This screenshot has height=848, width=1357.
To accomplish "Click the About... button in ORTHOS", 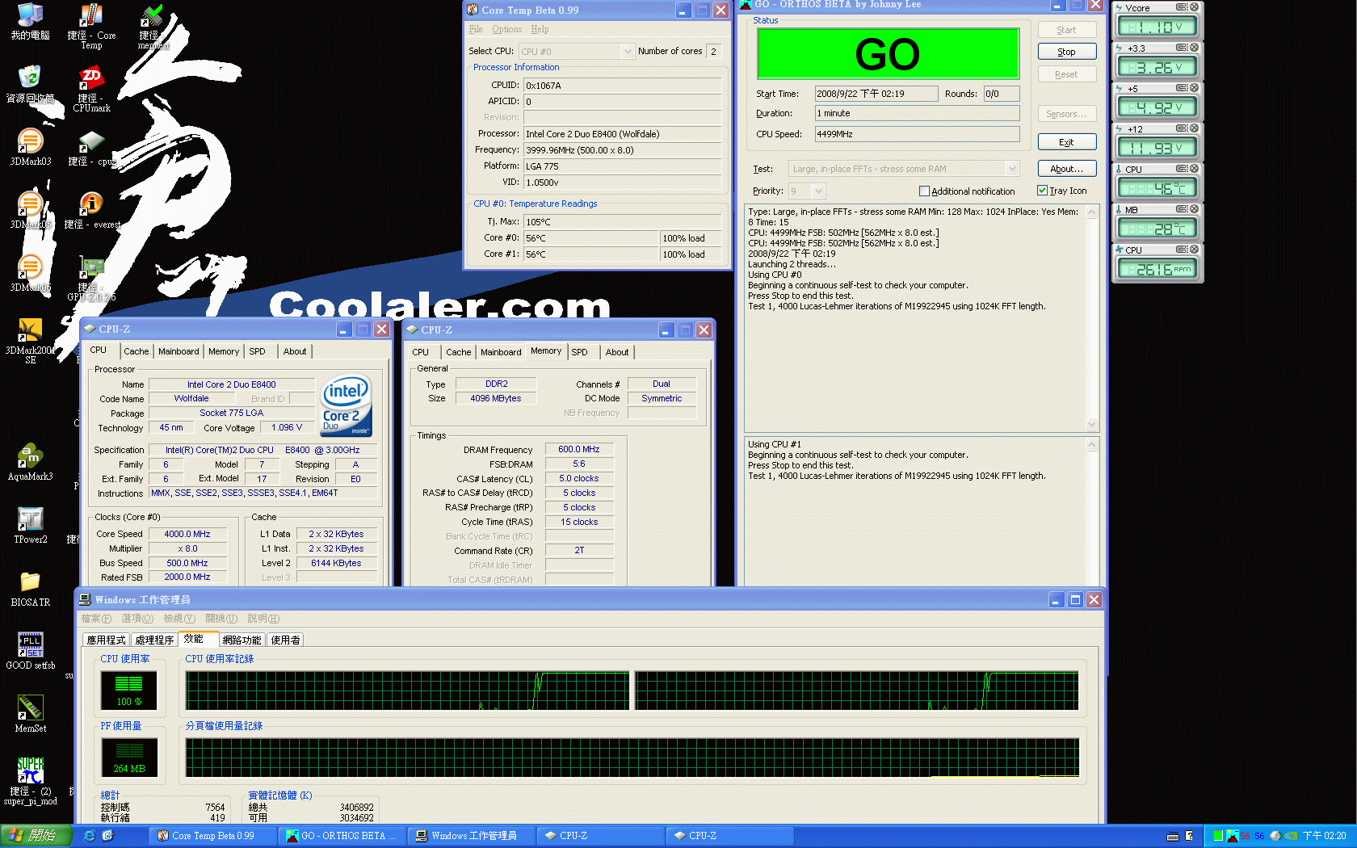I will click(1066, 169).
